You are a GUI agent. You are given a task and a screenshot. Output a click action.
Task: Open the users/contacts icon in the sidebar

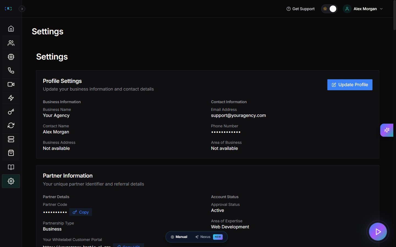[x=11, y=43]
